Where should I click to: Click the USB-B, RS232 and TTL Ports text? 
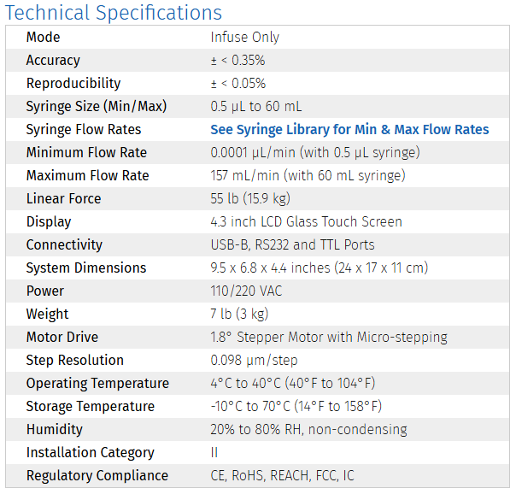(292, 245)
